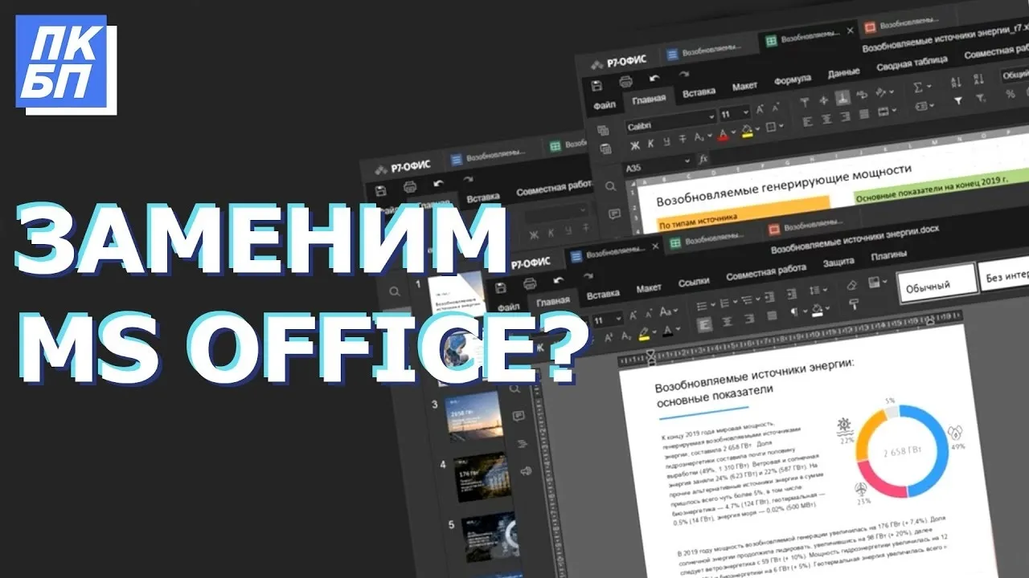Expand the A35 name box dropdown
Viewport: 1029px width, 578px height.
pos(687,161)
